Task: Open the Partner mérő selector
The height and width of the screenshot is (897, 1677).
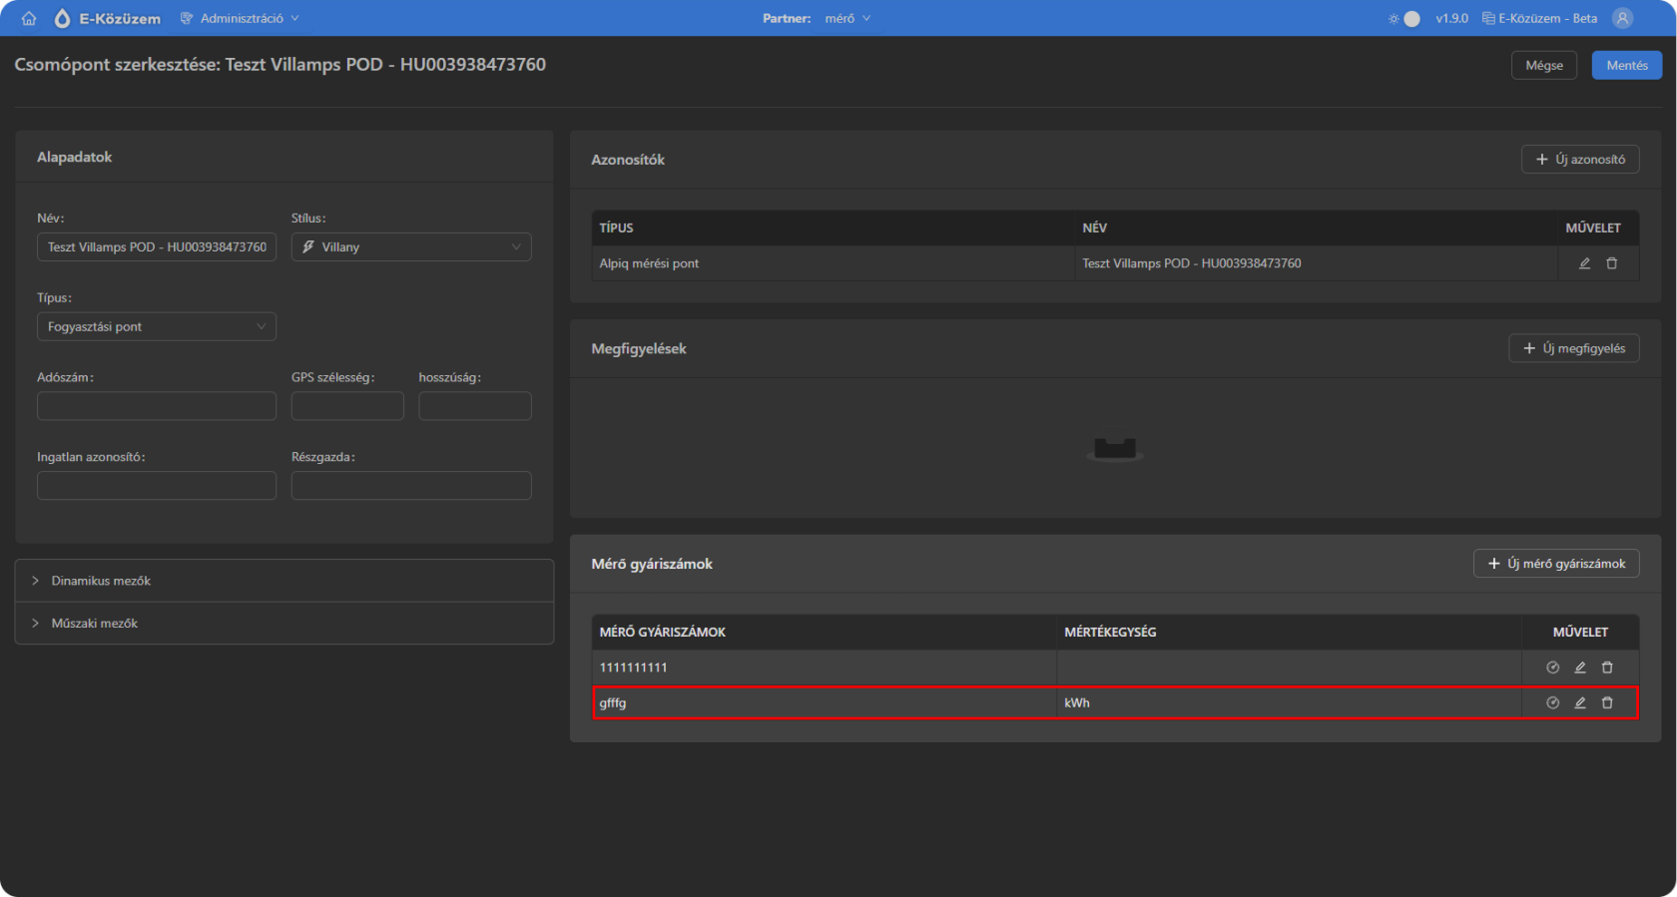Action: tap(846, 18)
